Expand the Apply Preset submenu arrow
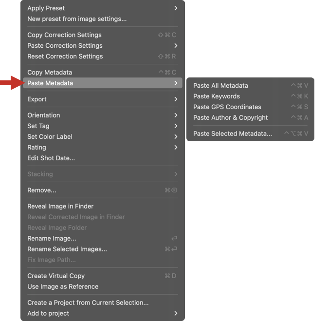Screen dimensions: 328x321 click(176, 8)
